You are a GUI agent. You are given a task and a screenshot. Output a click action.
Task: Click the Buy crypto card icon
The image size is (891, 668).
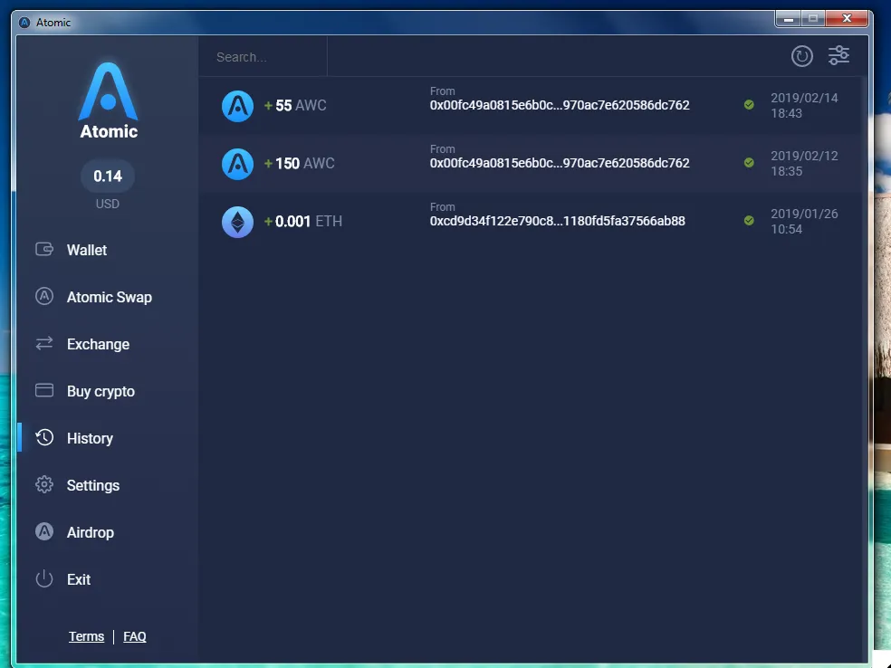(x=44, y=390)
